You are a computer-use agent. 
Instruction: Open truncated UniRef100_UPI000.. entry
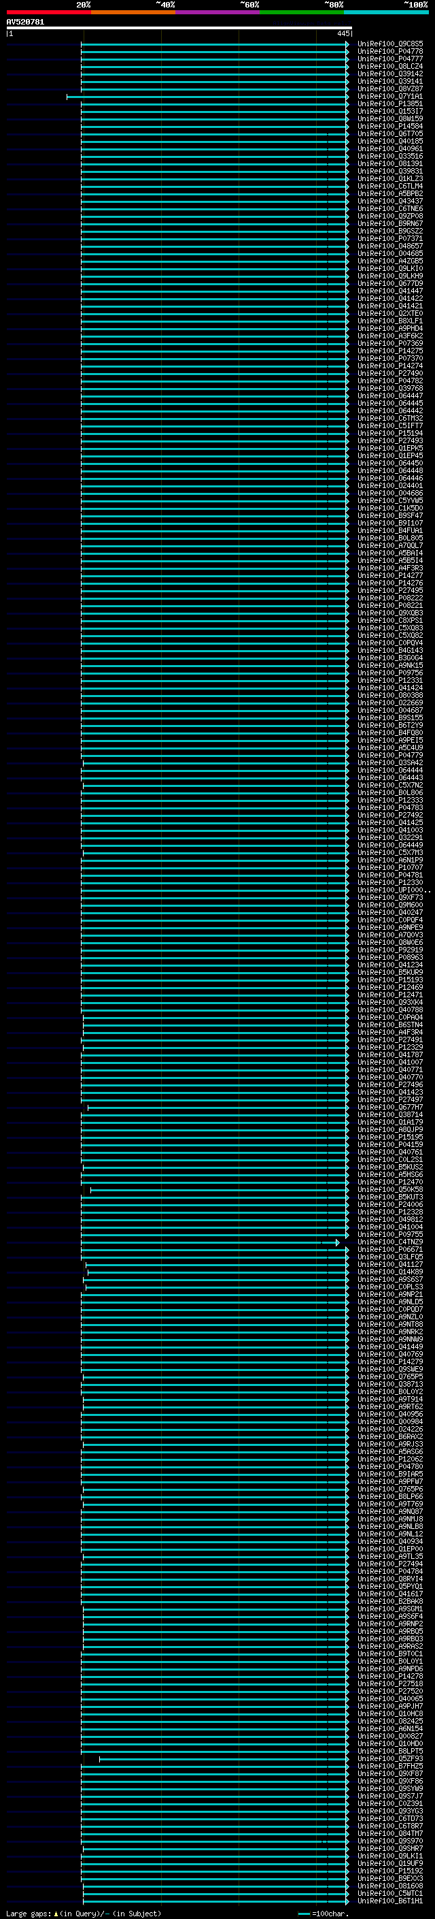pos(394,890)
